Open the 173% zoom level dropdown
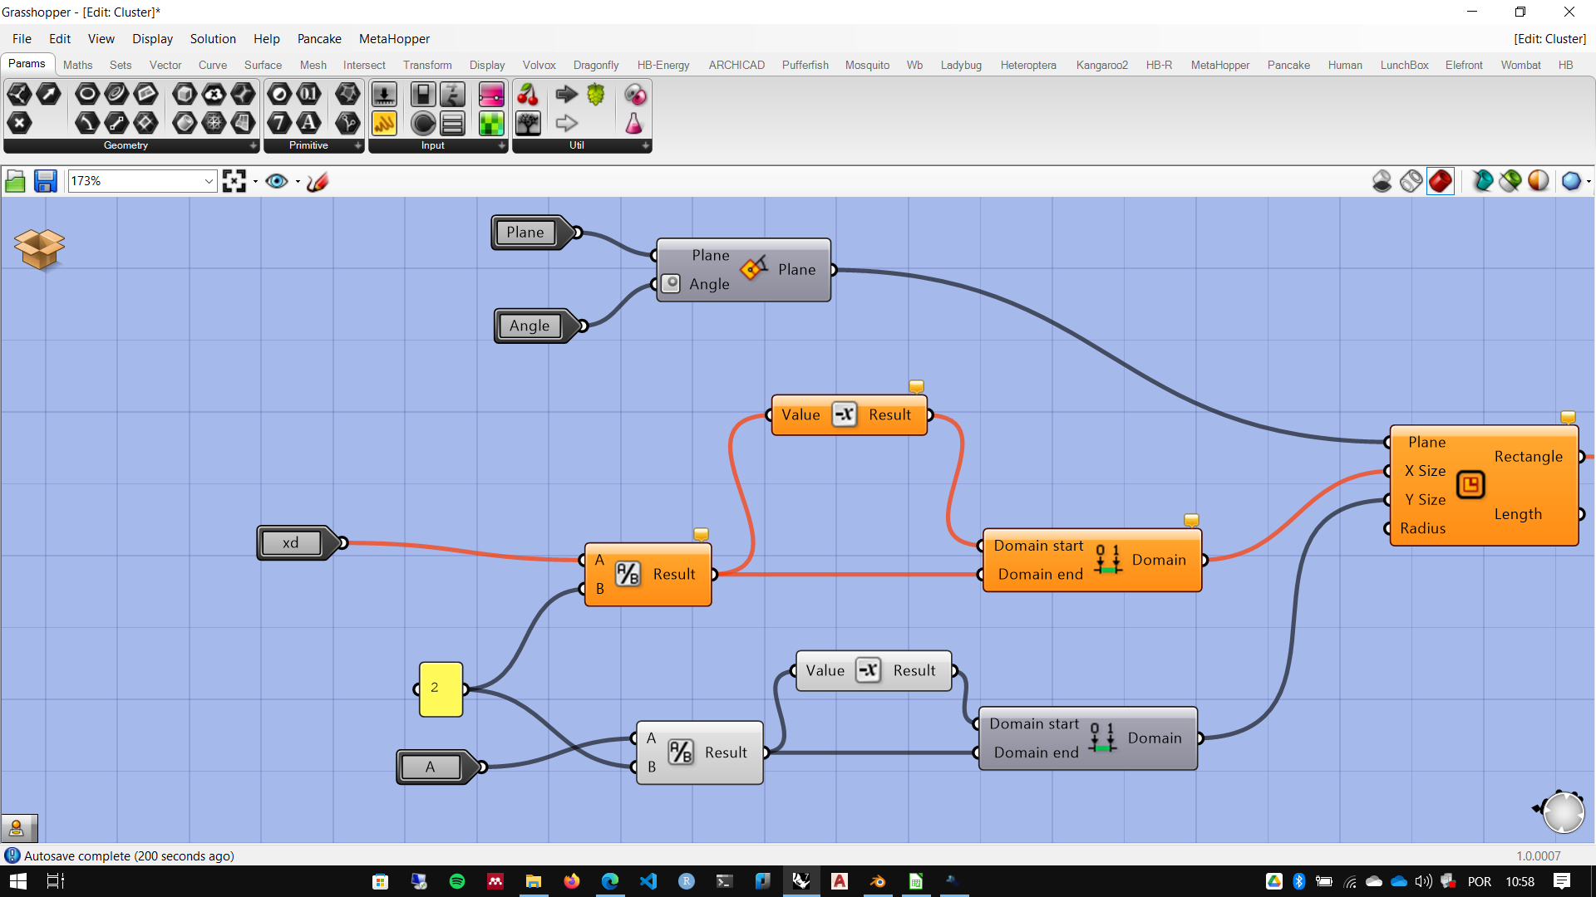Viewport: 1596px width, 897px height. [208, 181]
